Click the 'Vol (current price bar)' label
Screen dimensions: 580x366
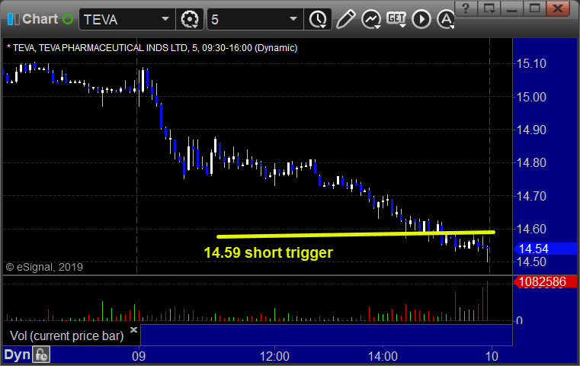click(66, 335)
